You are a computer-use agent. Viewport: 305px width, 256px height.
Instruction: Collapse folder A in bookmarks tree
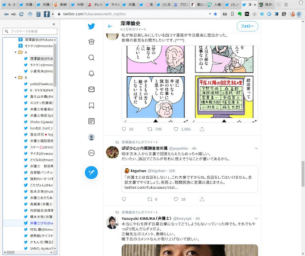16,52
